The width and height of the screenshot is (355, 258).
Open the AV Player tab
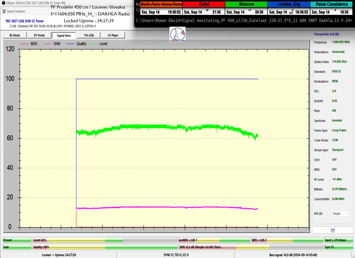113,35
